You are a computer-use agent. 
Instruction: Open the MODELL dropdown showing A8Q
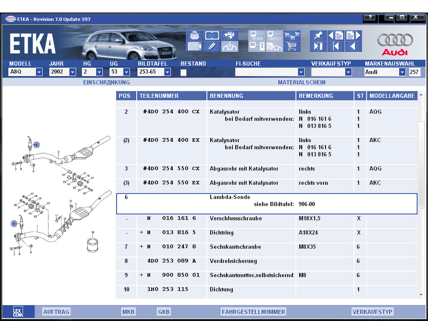pos(39,72)
